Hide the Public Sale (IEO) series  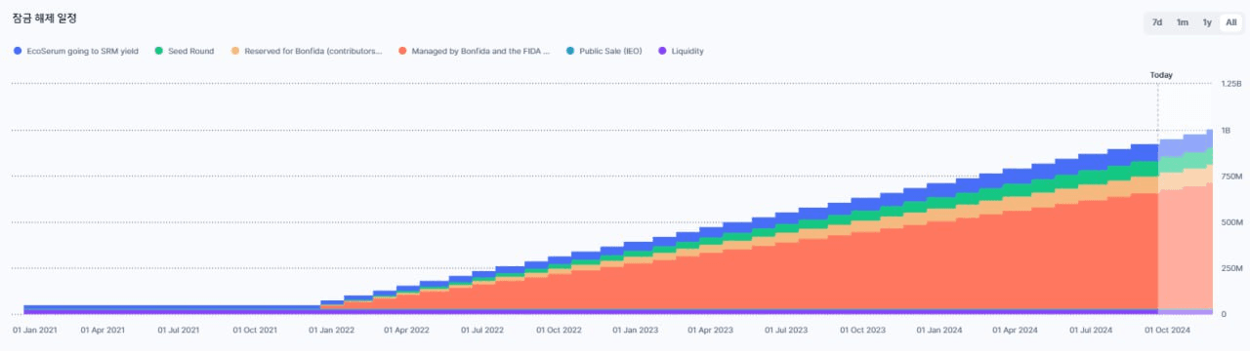[610, 51]
